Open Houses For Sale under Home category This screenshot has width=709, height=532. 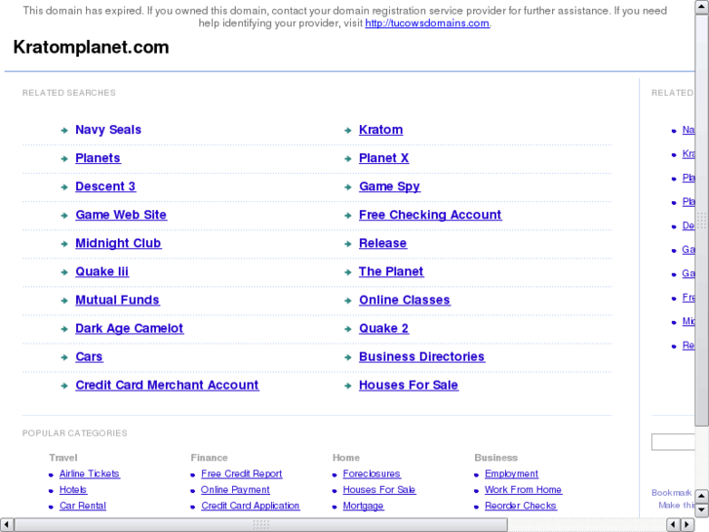379,490
